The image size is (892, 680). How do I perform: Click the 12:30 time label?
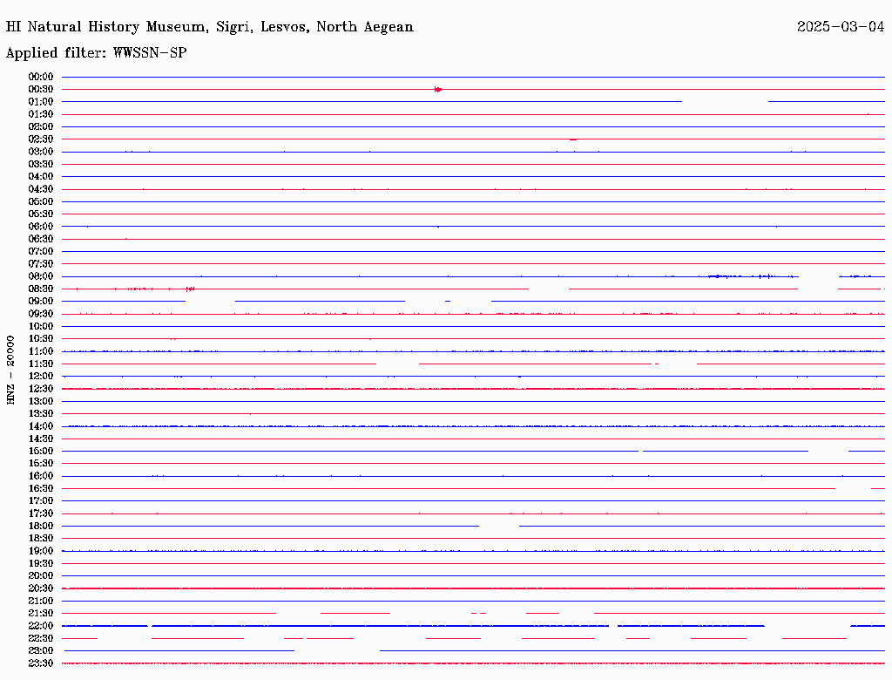click(x=40, y=389)
